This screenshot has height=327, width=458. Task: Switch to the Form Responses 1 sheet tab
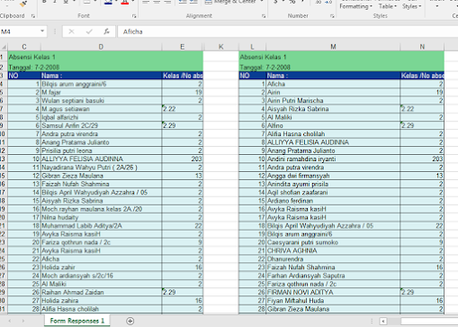[76, 321]
